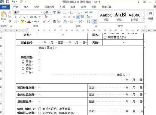Open the Word Help question mark
156x115 pixels.
(x=139, y=2)
